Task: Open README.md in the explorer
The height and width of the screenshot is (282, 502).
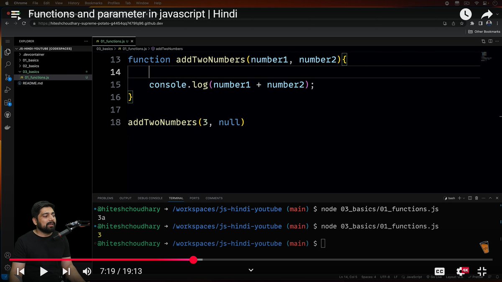Action: tap(33, 83)
